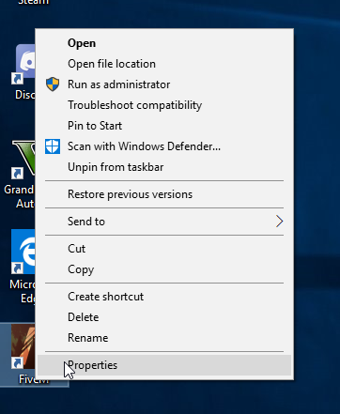This screenshot has width=340, height=414.
Task: Choose Create shortcut
Action: 164,297
